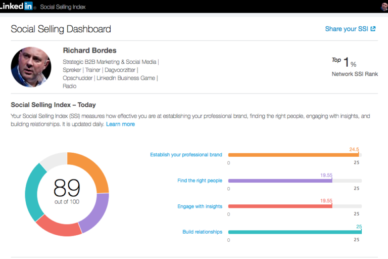Click the external-link icon beside Share your SSI
388x259 pixels.
(373, 29)
